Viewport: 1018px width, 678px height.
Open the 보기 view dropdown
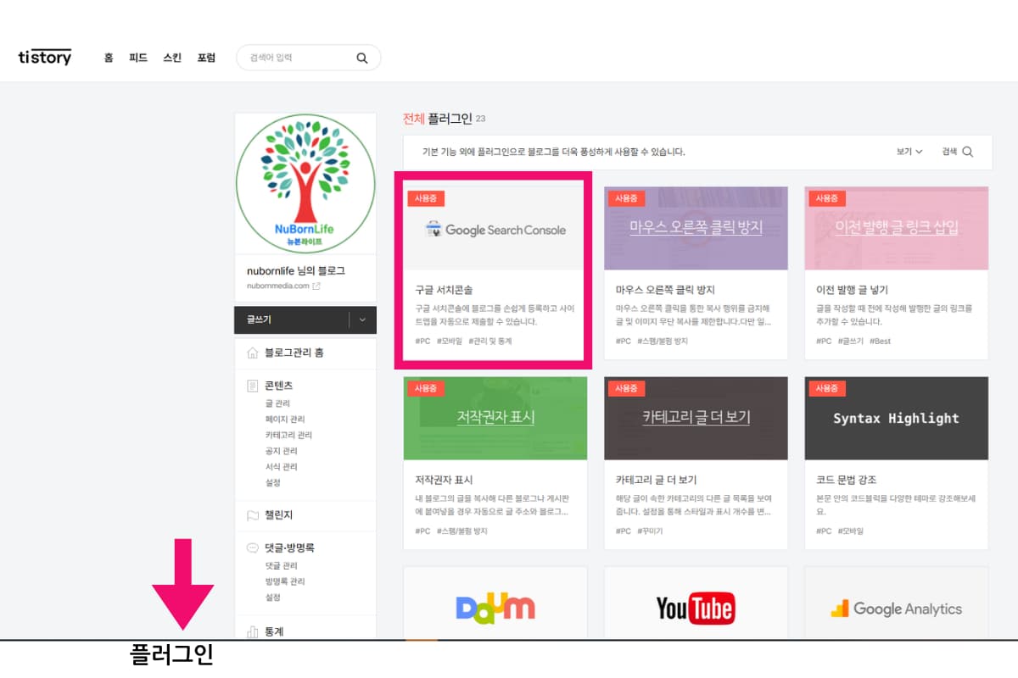coord(909,152)
